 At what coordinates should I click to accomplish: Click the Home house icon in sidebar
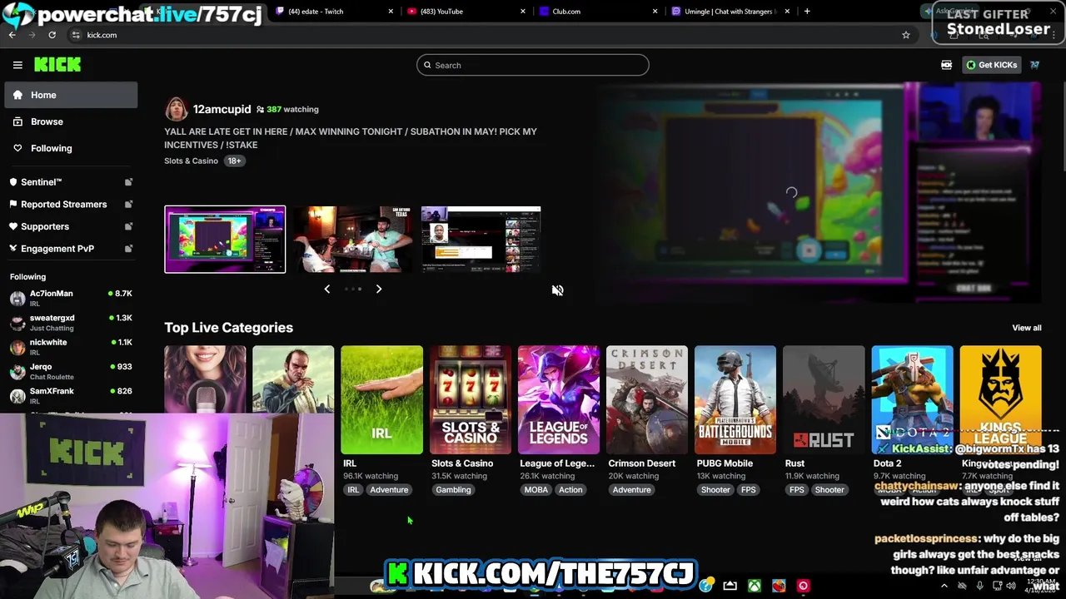pos(17,95)
